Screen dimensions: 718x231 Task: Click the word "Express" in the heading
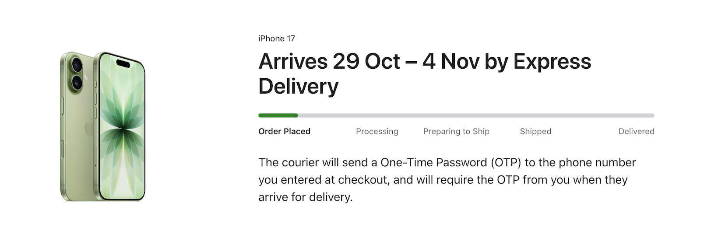pyautogui.click(x=552, y=61)
